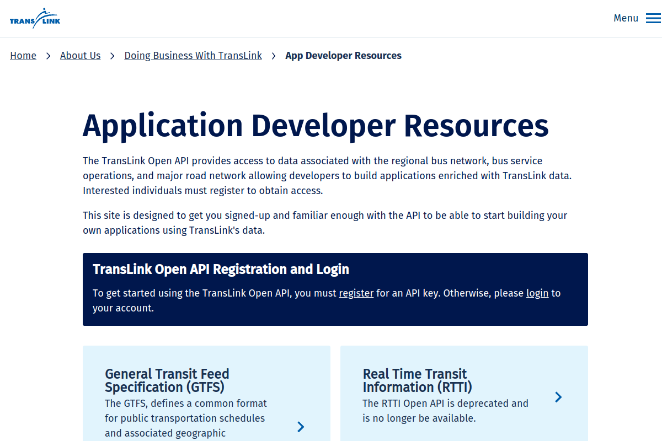Open the hamburger menu icon

coord(653,18)
